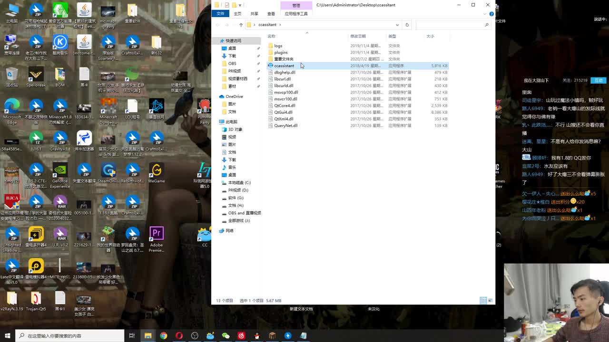Refresh the ccassitant folder view
The height and width of the screenshot is (342, 609).
point(407,25)
